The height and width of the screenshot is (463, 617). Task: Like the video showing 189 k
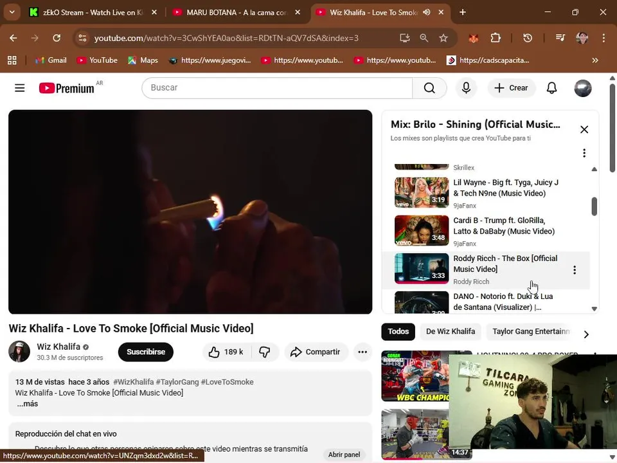pyautogui.click(x=226, y=352)
